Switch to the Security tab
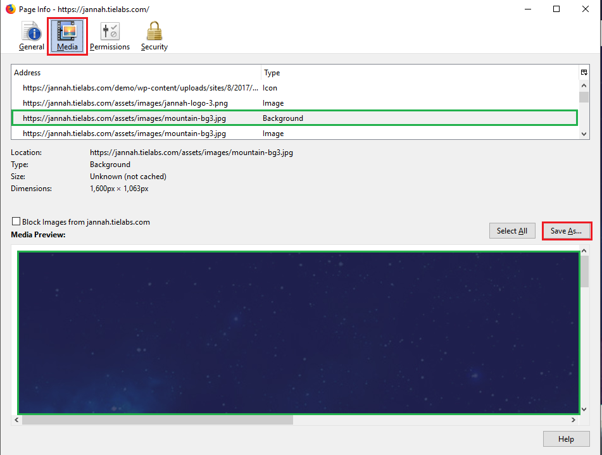602x455 pixels. coord(154,36)
